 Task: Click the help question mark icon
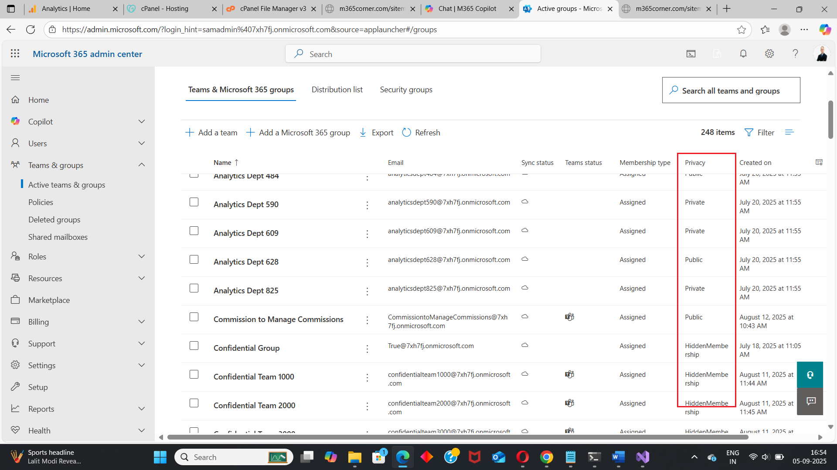click(795, 54)
